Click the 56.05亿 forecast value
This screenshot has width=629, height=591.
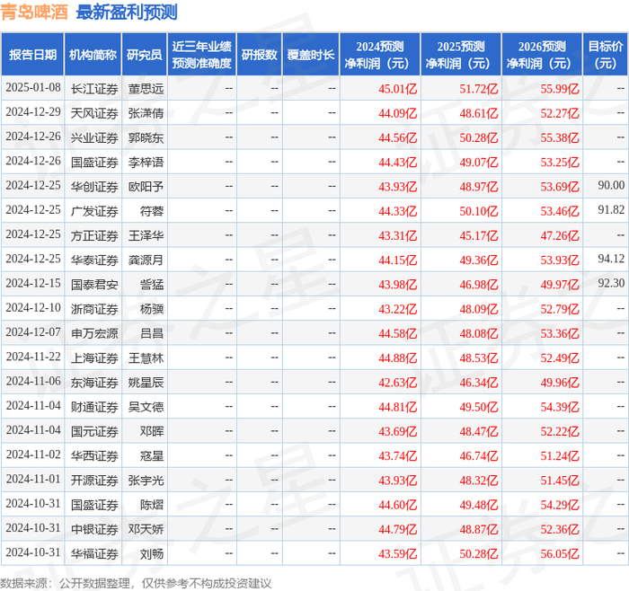(560, 553)
